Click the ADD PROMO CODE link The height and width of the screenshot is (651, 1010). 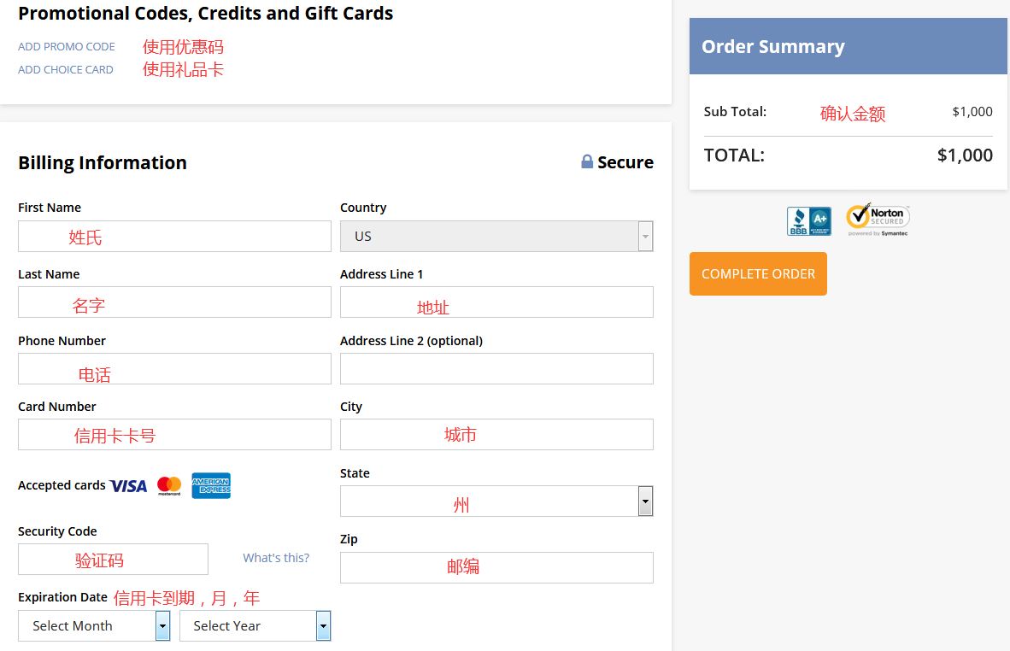[x=67, y=47]
